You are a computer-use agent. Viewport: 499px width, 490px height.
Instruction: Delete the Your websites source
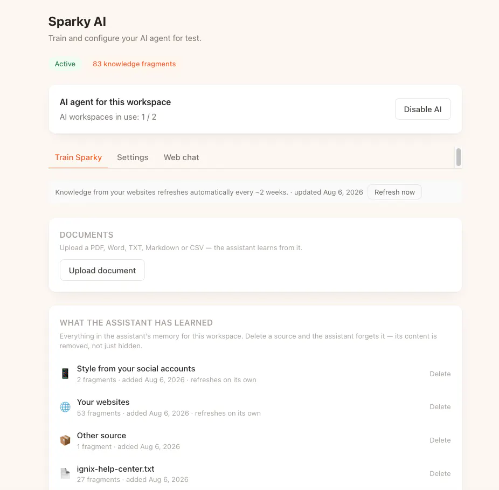tap(440, 407)
